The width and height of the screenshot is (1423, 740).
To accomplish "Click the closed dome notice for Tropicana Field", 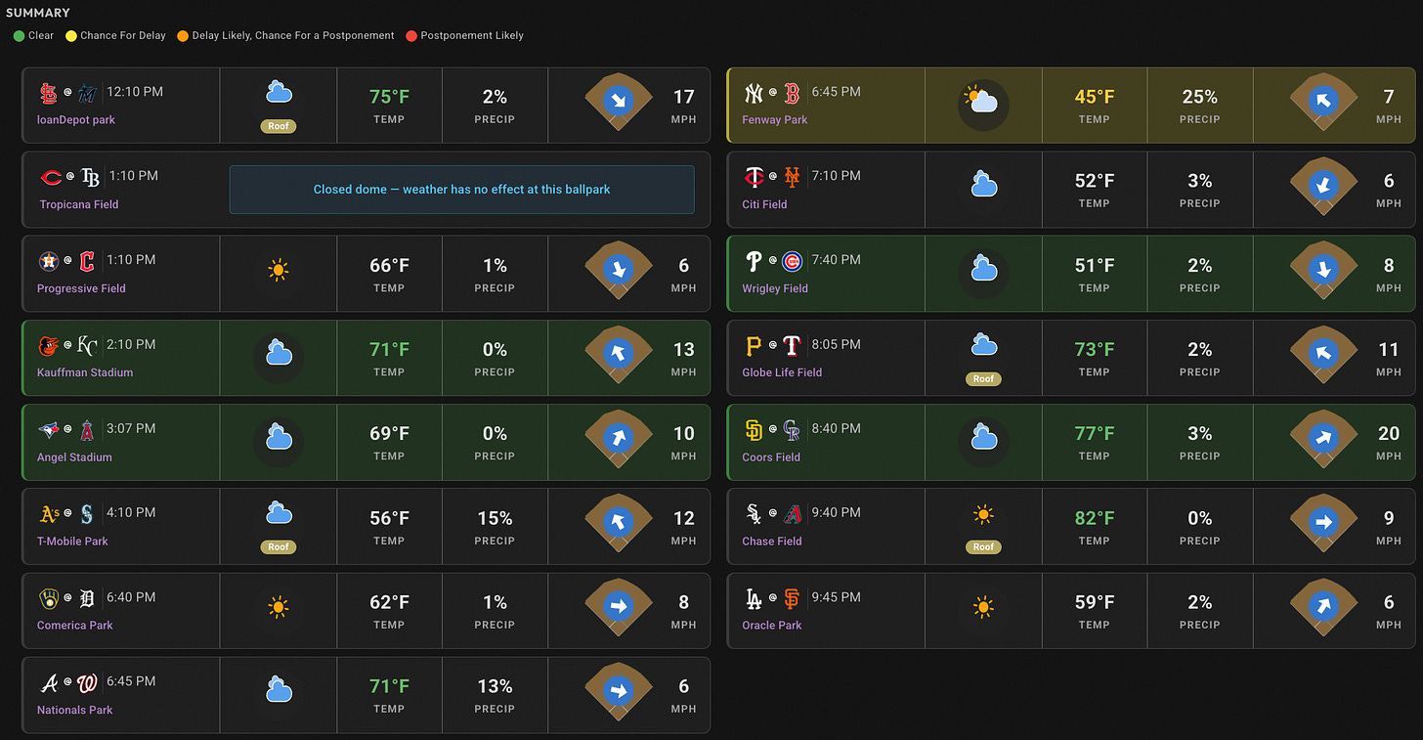I will click(461, 190).
